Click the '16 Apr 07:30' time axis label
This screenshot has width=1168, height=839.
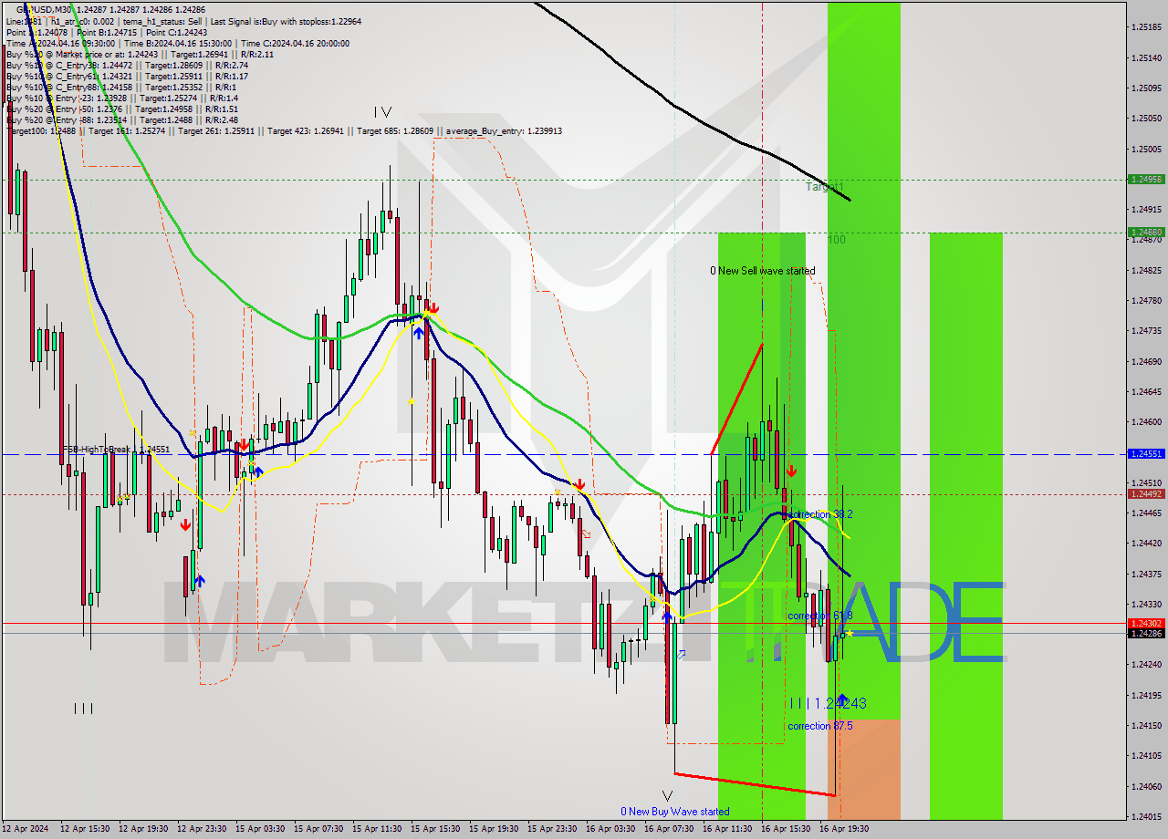pos(670,829)
